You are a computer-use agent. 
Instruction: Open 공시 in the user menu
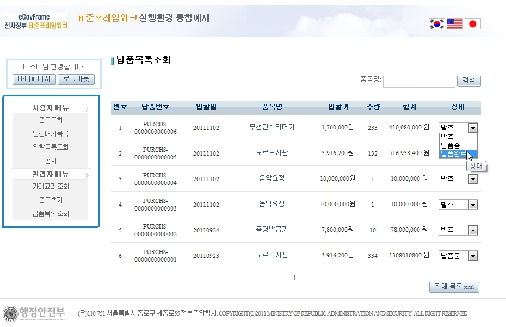(x=51, y=161)
